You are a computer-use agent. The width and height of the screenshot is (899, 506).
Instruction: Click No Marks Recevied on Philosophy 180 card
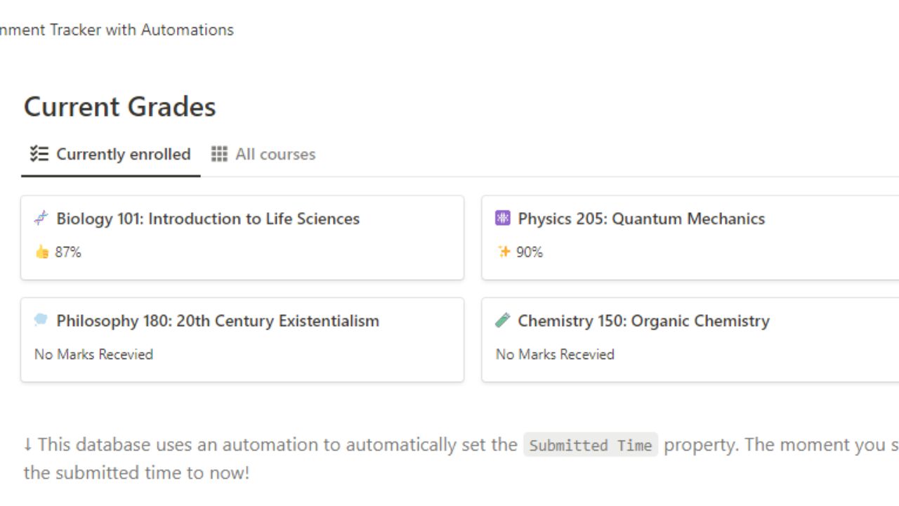pos(93,354)
